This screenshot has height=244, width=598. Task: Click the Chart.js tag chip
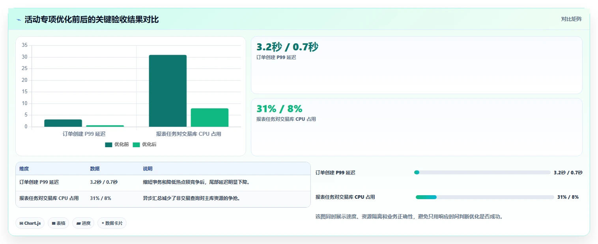pyautogui.click(x=30, y=223)
